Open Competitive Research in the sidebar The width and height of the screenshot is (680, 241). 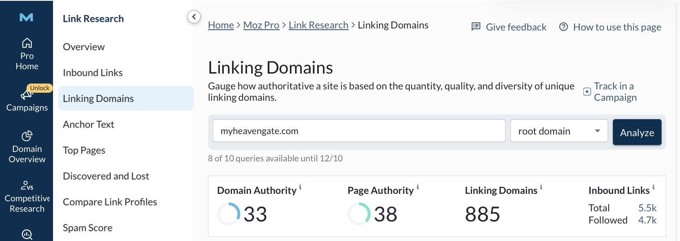click(27, 197)
